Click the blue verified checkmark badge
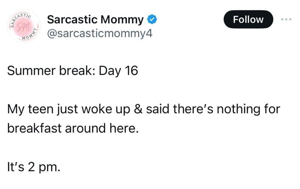The width and height of the screenshot is (300, 189). 151,19
